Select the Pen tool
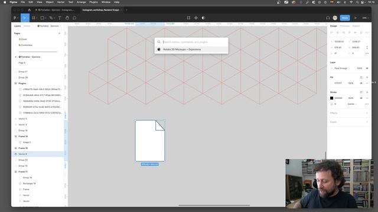The image size is (378, 212). click(51, 18)
